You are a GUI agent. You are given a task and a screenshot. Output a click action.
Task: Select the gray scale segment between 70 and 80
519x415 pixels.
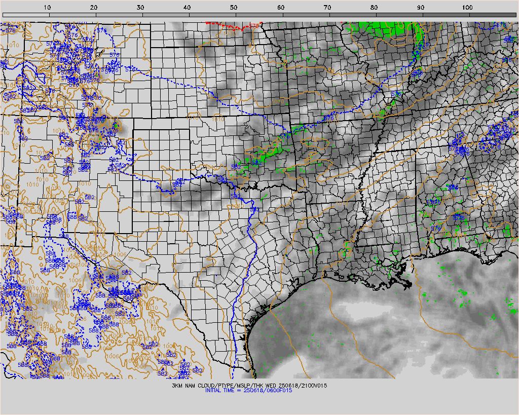(x=353, y=15)
